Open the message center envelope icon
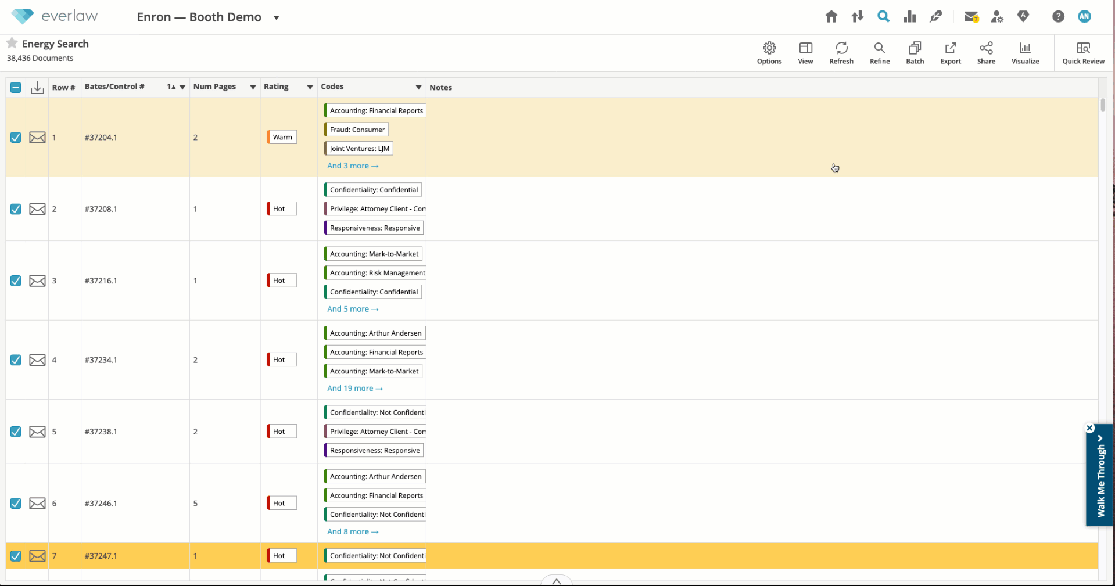The image size is (1115, 586). [971, 17]
